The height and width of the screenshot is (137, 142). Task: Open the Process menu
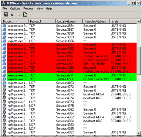29,9
